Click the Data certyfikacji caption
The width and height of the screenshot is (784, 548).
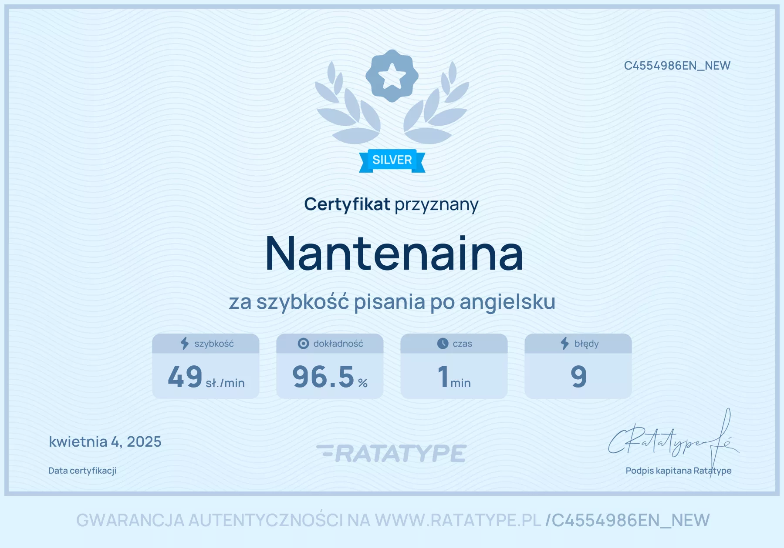82,471
